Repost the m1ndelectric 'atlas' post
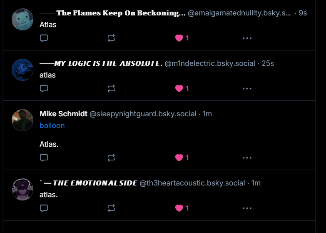 (x=111, y=88)
